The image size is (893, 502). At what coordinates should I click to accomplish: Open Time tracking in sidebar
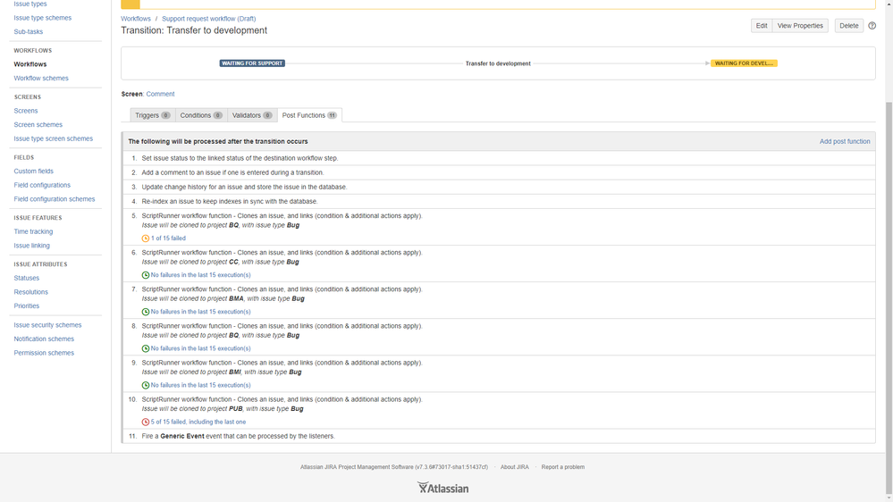33,231
